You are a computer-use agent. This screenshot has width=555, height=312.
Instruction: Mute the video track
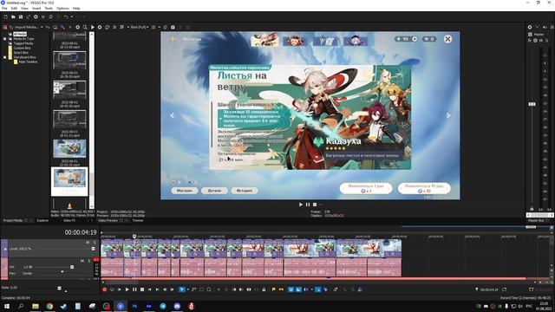(88, 243)
